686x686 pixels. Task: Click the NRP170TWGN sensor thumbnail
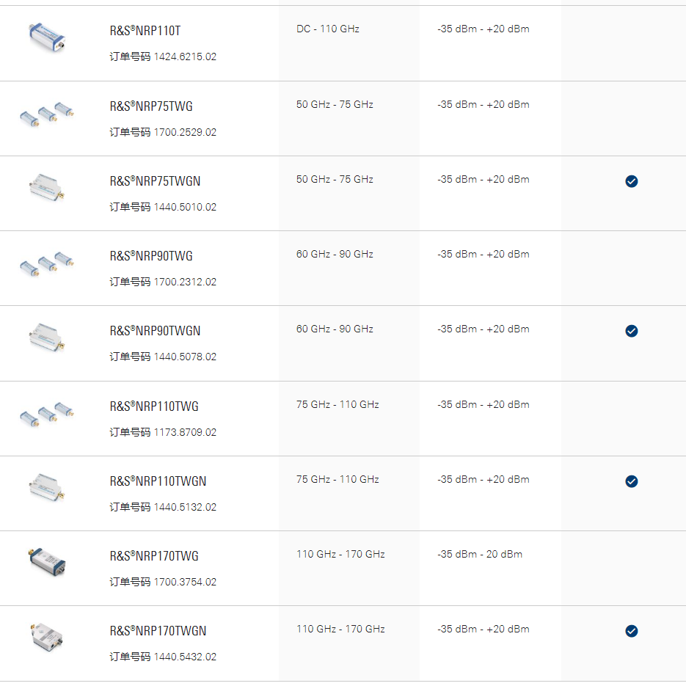click(x=47, y=637)
